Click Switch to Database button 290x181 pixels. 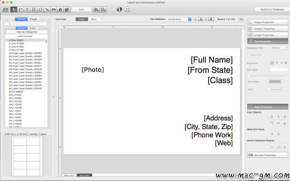[272, 9]
